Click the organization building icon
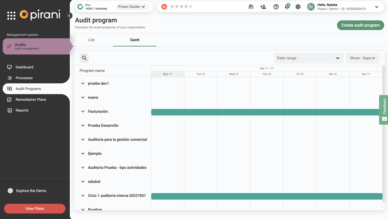Image resolution: width=388 pixels, height=219 pixels. 251,7
